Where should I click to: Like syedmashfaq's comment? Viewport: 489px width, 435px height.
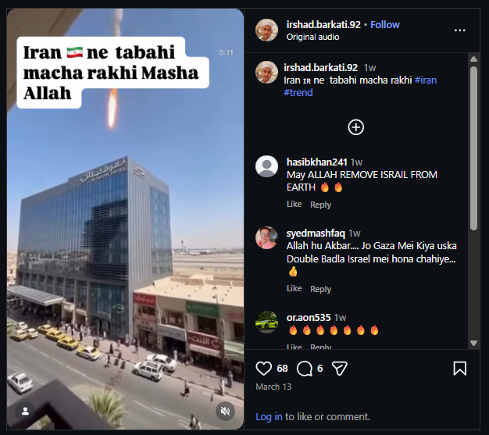[x=294, y=288]
